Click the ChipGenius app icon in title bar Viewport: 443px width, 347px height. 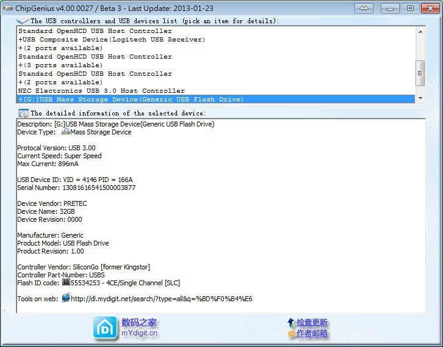[8, 8]
